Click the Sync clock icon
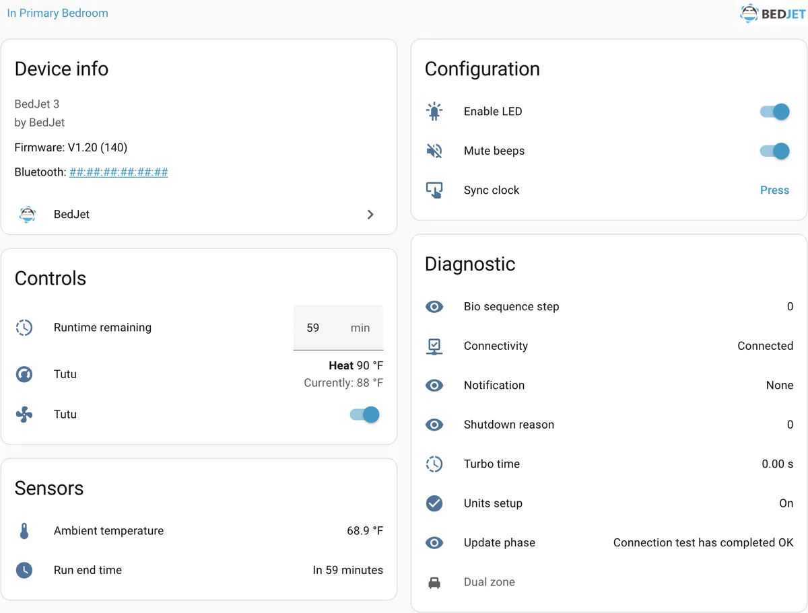This screenshot has width=808, height=613. click(434, 190)
